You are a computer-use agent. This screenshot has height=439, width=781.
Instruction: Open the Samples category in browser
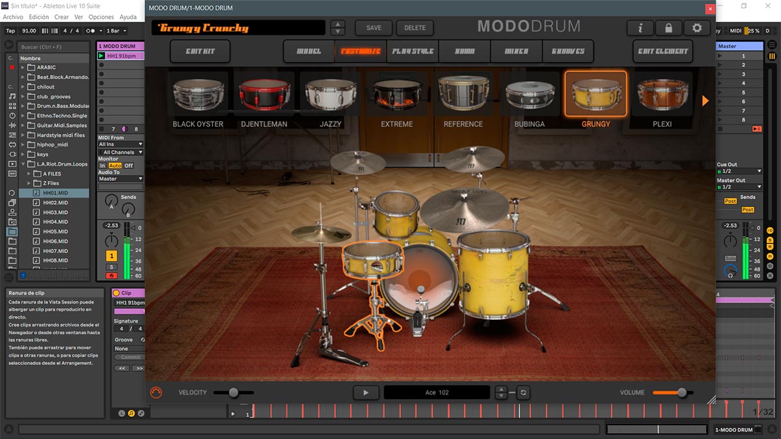point(12,174)
